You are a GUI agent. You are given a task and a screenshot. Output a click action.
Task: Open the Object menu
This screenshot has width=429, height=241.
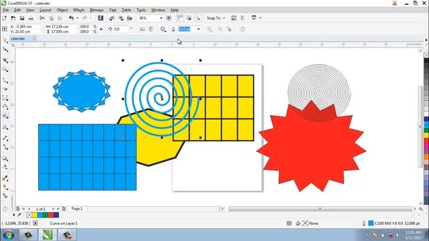point(62,10)
